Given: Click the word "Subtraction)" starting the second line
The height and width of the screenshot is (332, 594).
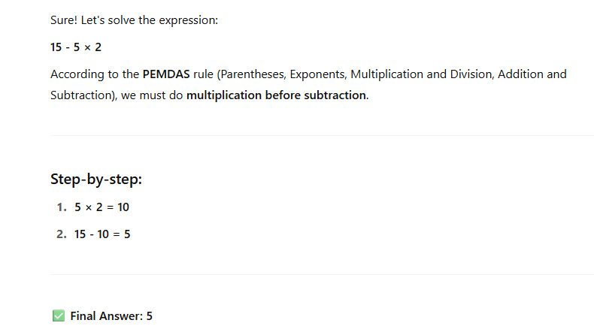Looking at the screenshot, I should tap(81, 95).
